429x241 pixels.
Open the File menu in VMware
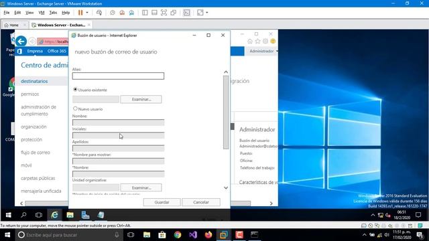[x=7, y=13]
